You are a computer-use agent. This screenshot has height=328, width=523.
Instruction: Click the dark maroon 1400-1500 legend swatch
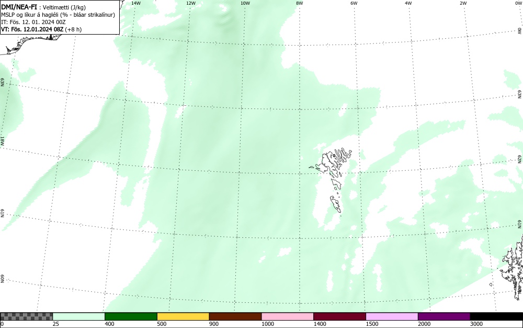[x=339, y=316]
